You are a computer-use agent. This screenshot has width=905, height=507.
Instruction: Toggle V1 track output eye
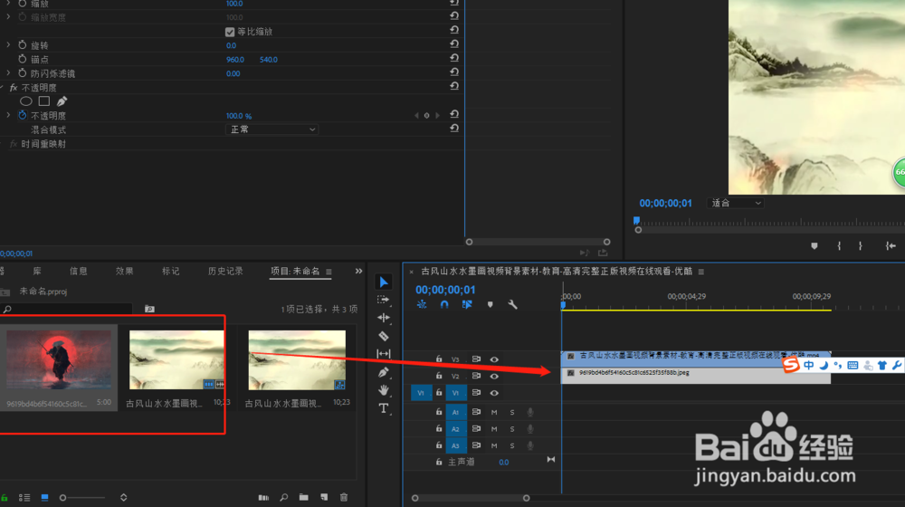click(x=494, y=393)
